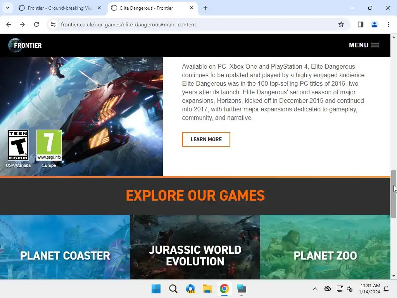Screen dimensions: 397x298
Task: Click the Elite Dangerous spaceship artwork
Action: coord(81,116)
